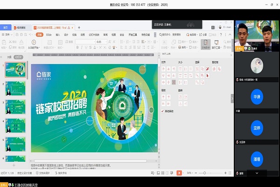The height and width of the screenshot is (187, 280).
Task: Click the orange slideshow play button
Action: pyautogui.click(x=179, y=173)
